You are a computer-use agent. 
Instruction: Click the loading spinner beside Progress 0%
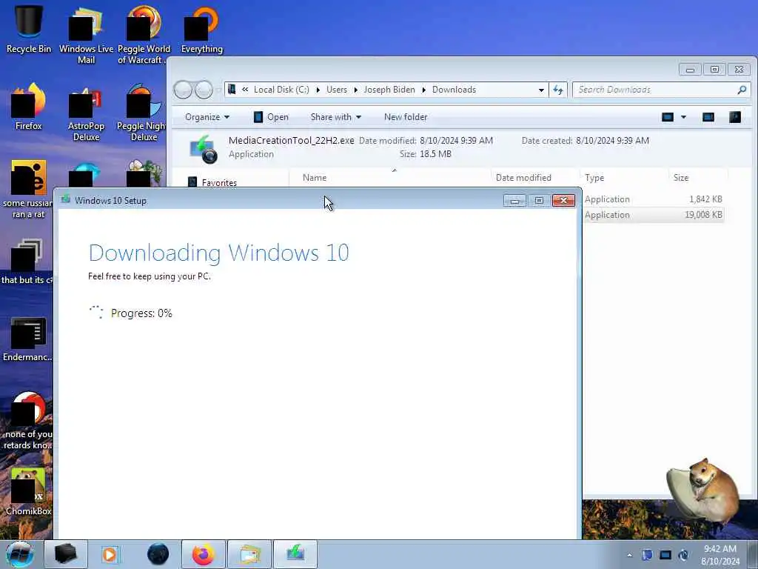pyautogui.click(x=96, y=313)
